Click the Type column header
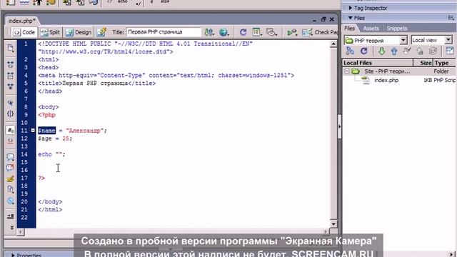Image resolution: width=457 pixels, height=257 pixels. (444, 63)
